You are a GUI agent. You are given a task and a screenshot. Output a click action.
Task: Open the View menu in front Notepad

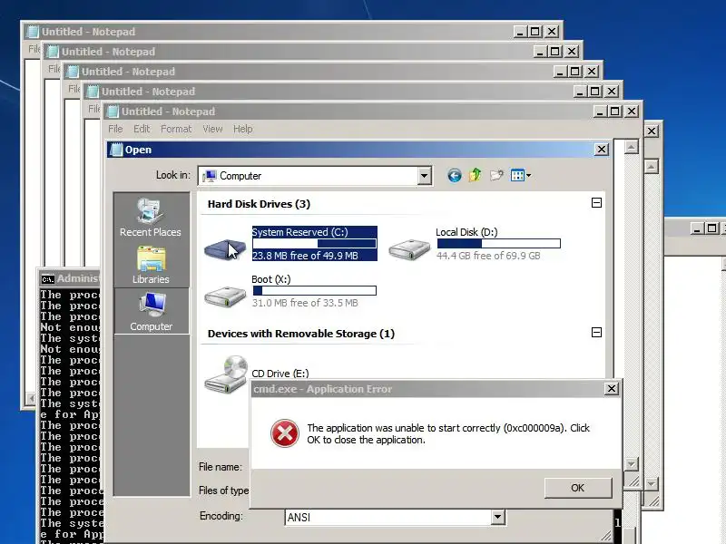click(x=212, y=129)
